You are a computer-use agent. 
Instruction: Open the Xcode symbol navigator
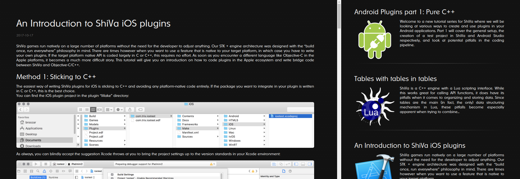(x=31, y=171)
